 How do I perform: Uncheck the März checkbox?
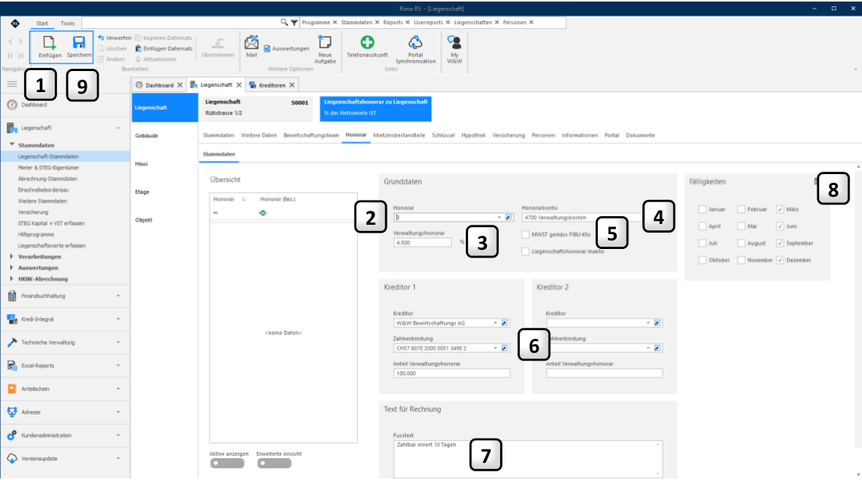[779, 209]
